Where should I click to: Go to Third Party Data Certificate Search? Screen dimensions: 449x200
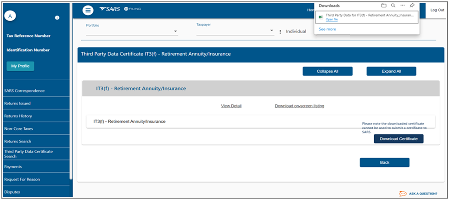point(28,154)
